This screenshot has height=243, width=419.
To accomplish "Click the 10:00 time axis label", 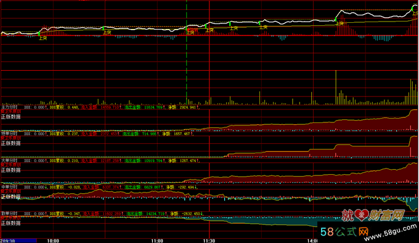I will (53, 241).
